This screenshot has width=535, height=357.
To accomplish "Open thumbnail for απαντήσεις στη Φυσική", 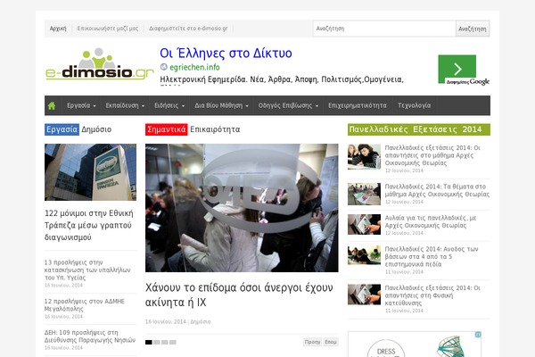I will click(364, 295).
